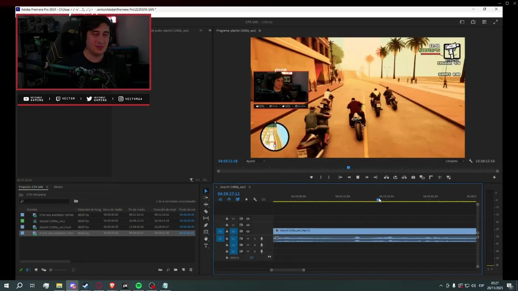Click the Lift button
Image resolution: width=518 pixels, height=291 pixels.
click(x=386, y=177)
